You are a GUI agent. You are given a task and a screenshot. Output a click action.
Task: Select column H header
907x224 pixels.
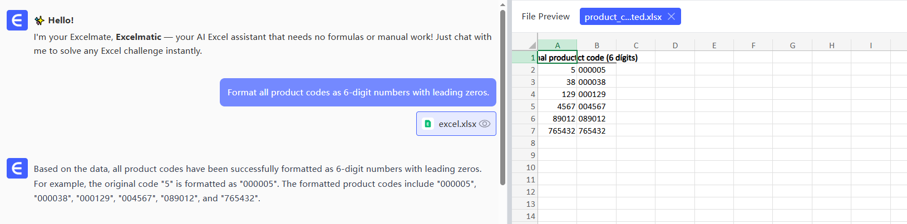point(831,45)
